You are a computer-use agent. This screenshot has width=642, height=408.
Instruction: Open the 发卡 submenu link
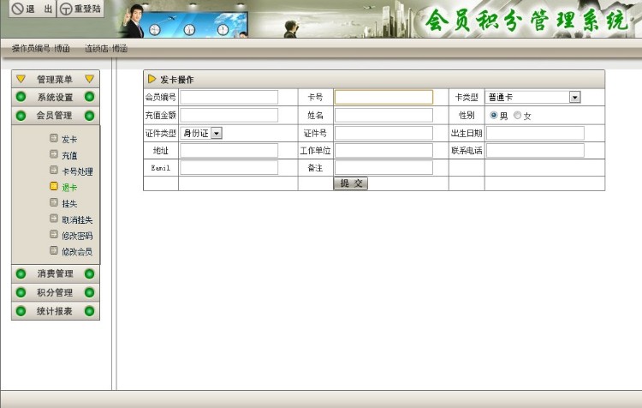[69, 140]
